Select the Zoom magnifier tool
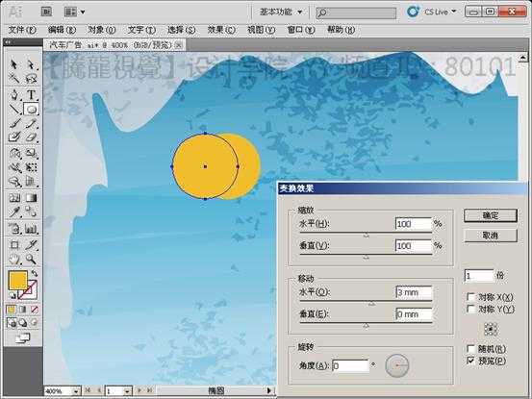 coord(31,260)
